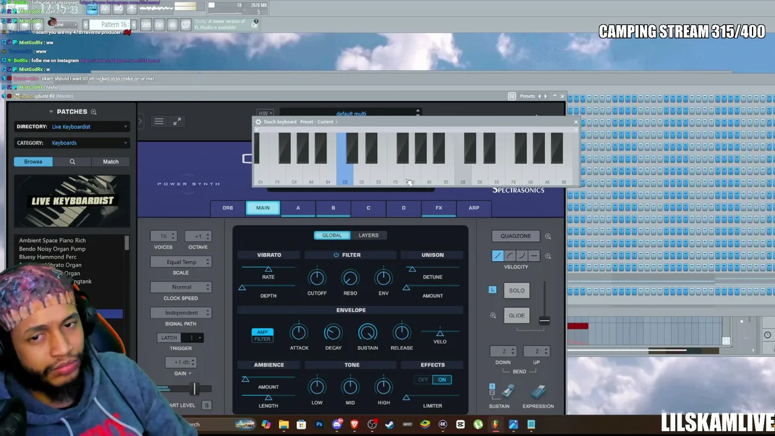Viewport: 775px width, 436px height.
Task: Open CapCut from the taskbar
Action: click(x=461, y=424)
